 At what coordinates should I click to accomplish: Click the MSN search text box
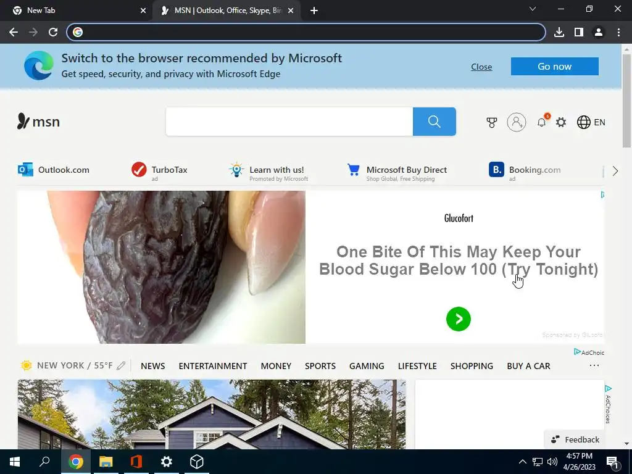click(289, 122)
